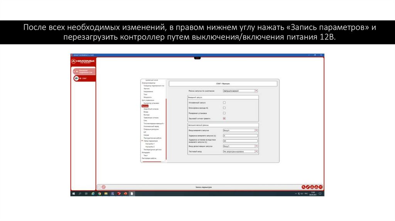Viewport: 395px width, 221px height.
Task: Click the red round icon at bottom-left bar
Action: pyautogui.click(x=103, y=187)
